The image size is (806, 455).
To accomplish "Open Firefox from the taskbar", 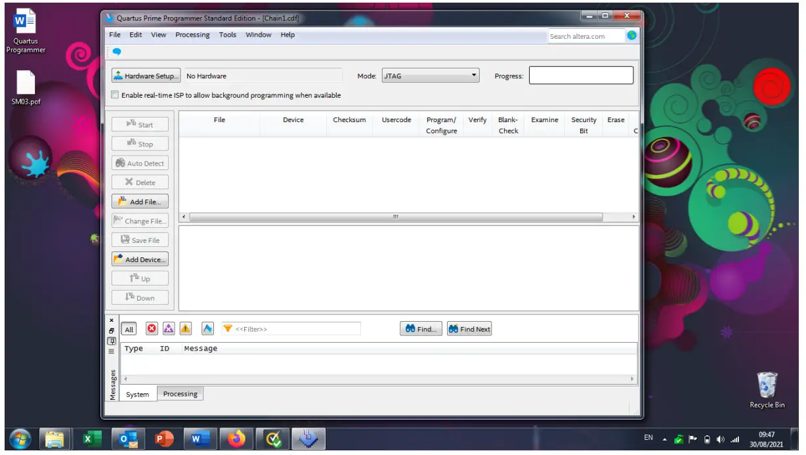I will [x=236, y=439].
